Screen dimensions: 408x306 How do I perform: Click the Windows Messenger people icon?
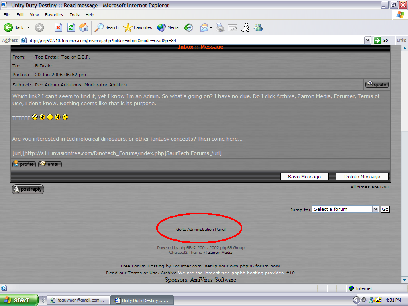click(258, 27)
